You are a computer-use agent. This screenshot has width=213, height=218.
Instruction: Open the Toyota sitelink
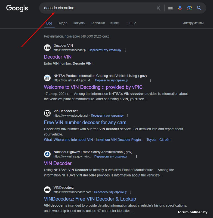[152, 140]
